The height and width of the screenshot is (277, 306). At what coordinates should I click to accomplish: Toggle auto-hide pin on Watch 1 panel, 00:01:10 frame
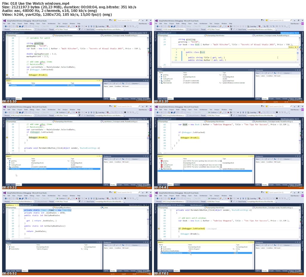coord(99,81)
